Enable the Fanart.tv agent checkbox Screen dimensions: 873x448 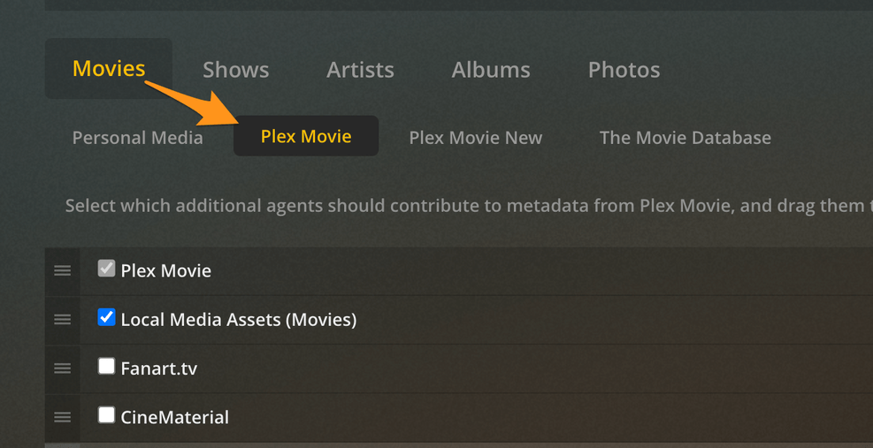pos(106,366)
